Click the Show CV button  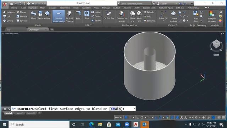(x=133, y=17)
